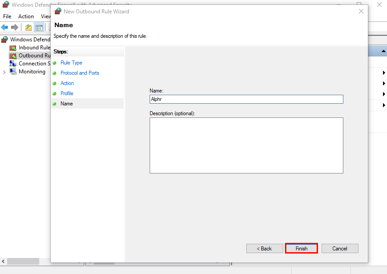Screen dimensions: 387x274
Task: Select the Windows Defender root tree node
Action: point(30,40)
